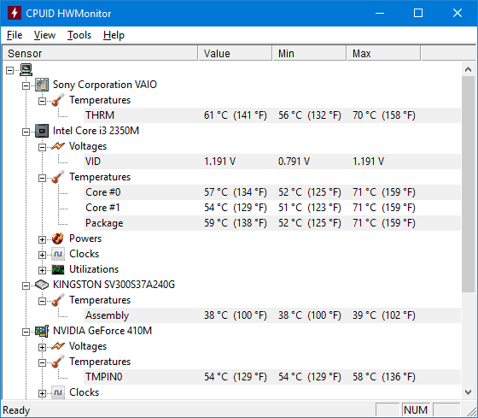Collapse the Intel Core i3 2350M node
The height and width of the screenshot is (418, 478).
click(x=26, y=132)
